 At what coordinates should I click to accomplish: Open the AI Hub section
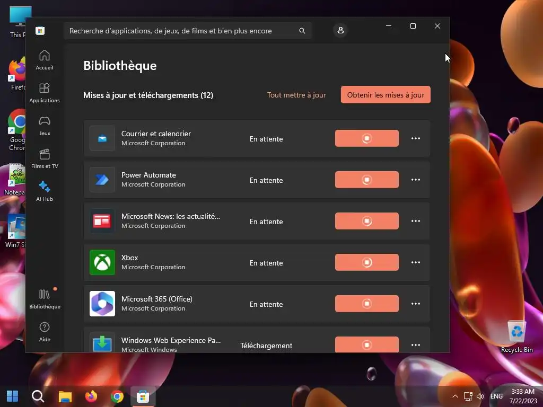pyautogui.click(x=45, y=191)
